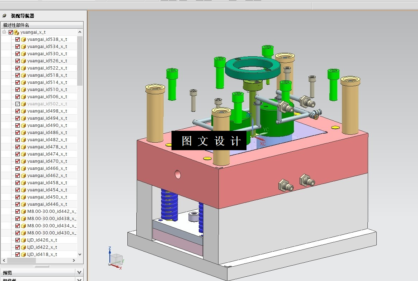Click the 预览 section header

click(39, 272)
